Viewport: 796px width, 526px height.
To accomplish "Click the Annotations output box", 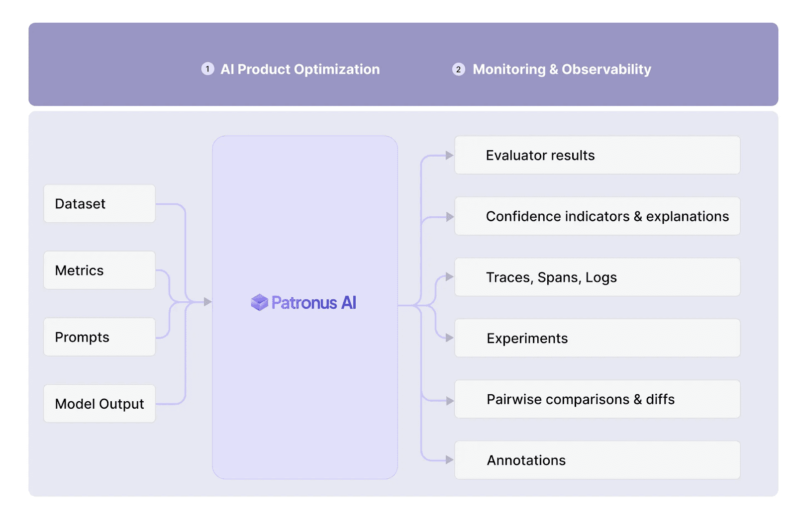I will (597, 460).
